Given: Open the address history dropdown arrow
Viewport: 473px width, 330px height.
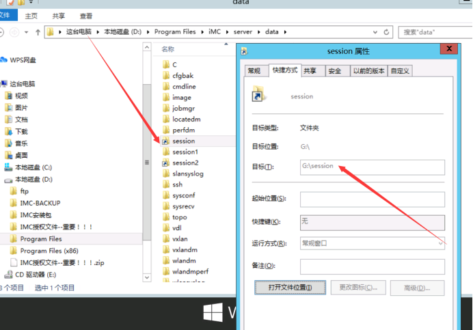Looking at the screenshot, I should [x=375, y=32].
